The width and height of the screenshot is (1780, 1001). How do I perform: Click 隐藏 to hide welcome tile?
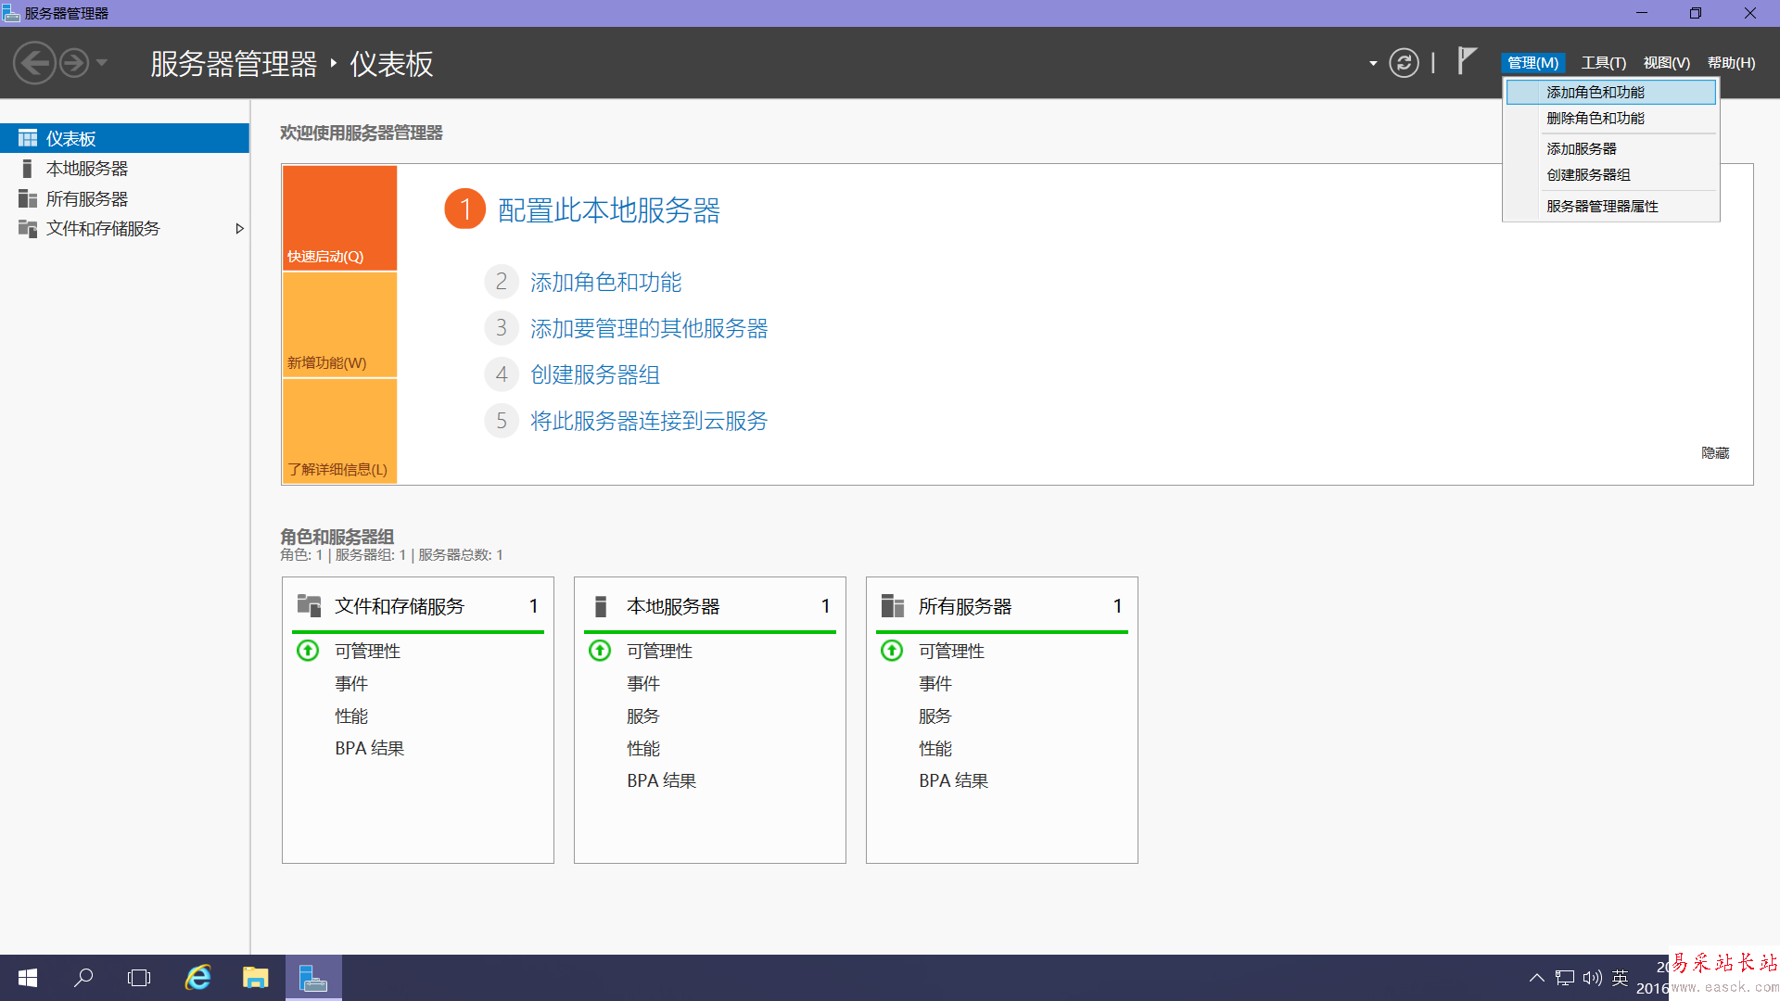click(1715, 452)
